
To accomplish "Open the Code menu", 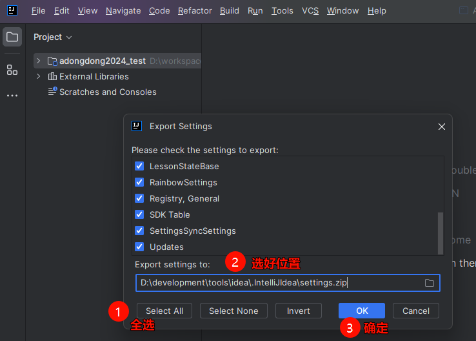I will pyautogui.click(x=159, y=10).
